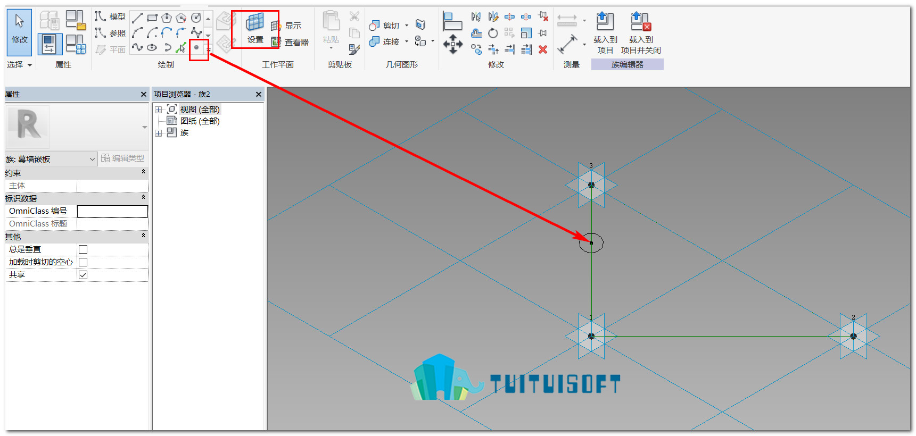Click 载入到项目并关闭 button

tap(641, 33)
